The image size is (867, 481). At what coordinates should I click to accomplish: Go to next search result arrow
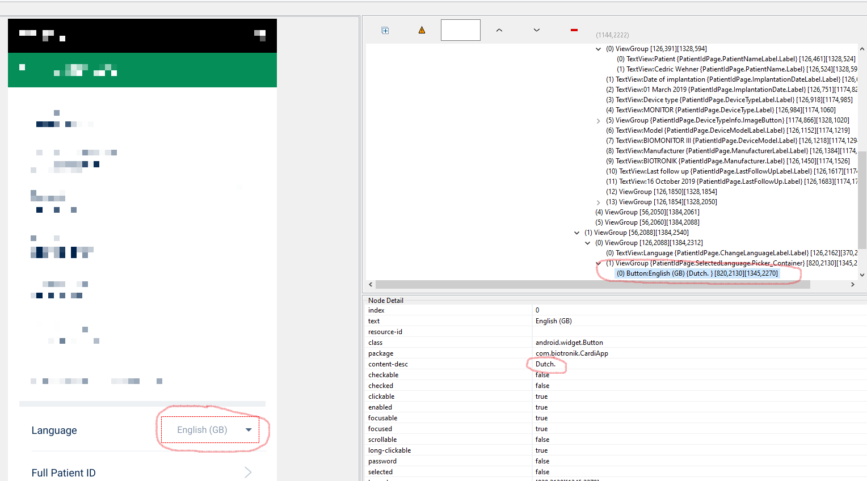[x=537, y=30]
